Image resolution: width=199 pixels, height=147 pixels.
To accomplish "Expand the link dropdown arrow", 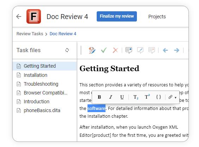I will tap(175, 98).
